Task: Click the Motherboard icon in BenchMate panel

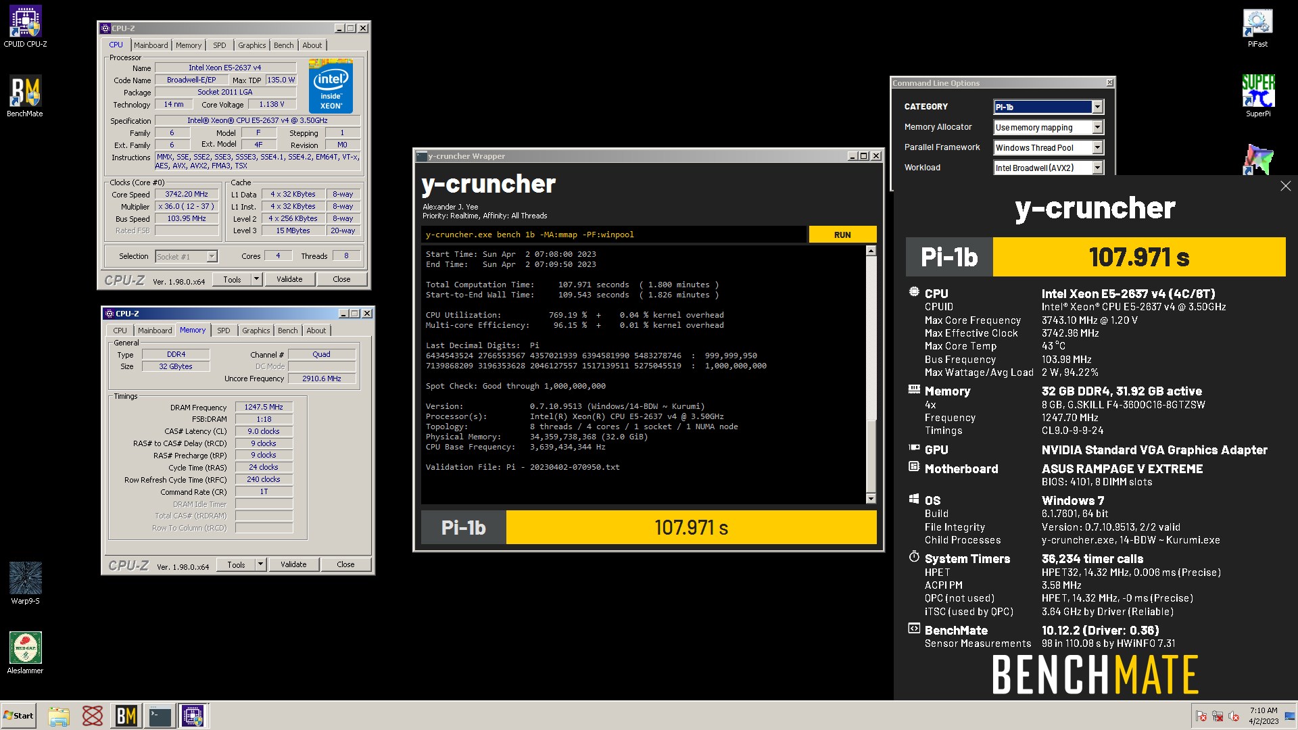Action: tap(914, 467)
